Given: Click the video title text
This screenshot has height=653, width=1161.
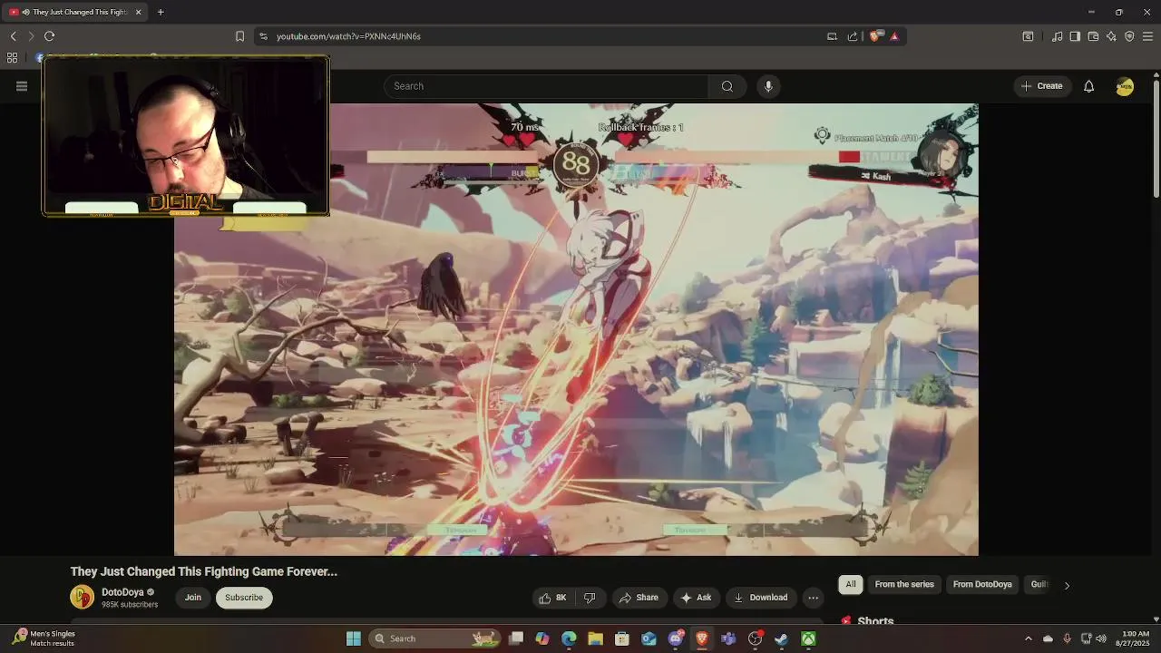Looking at the screenshot, I should tap(204, 571).
